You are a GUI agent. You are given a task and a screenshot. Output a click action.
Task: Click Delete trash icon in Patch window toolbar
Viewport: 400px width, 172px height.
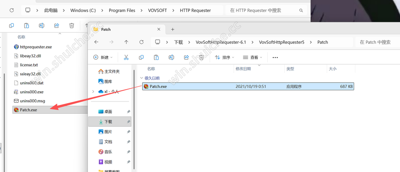tap(201, 57)
